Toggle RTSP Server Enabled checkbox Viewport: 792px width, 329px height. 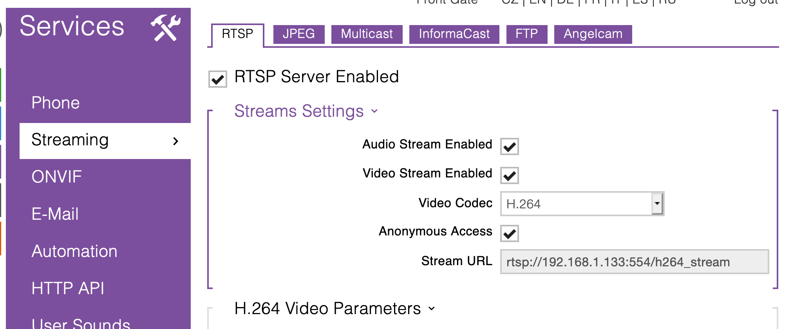(x=218, y=79)
